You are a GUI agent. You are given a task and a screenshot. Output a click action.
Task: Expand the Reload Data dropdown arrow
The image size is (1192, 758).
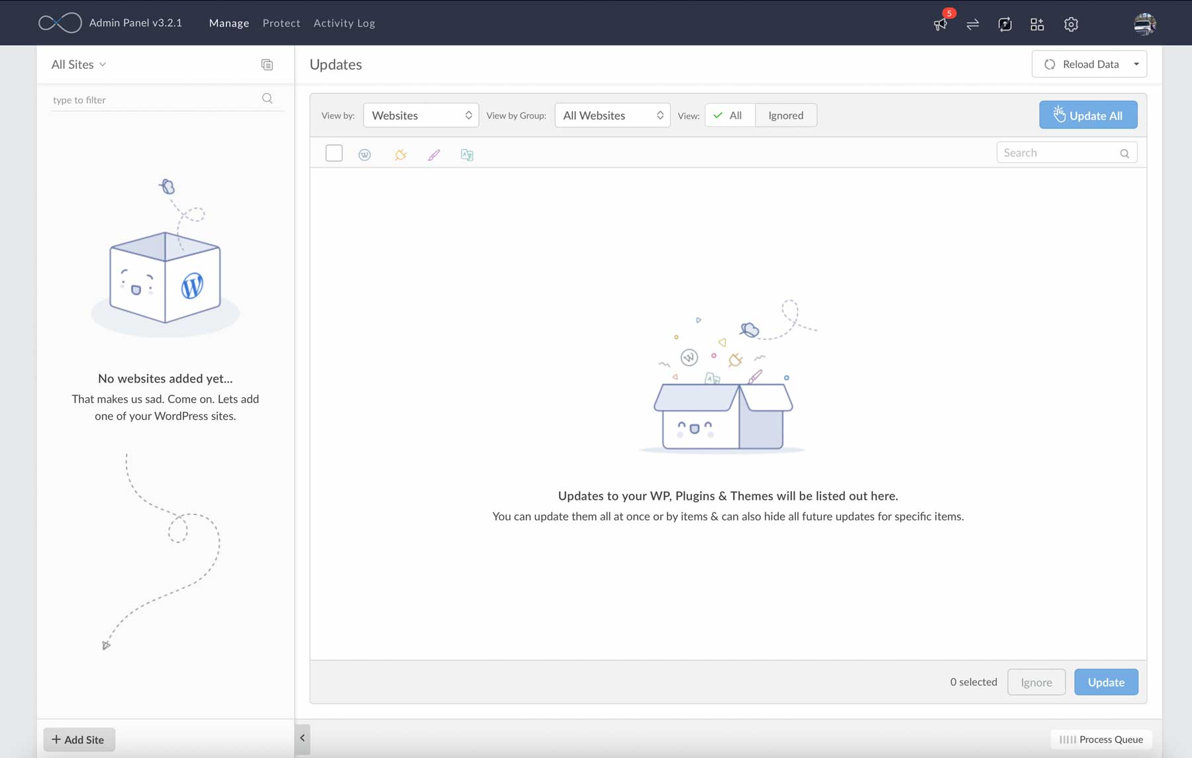(1136, 64)
